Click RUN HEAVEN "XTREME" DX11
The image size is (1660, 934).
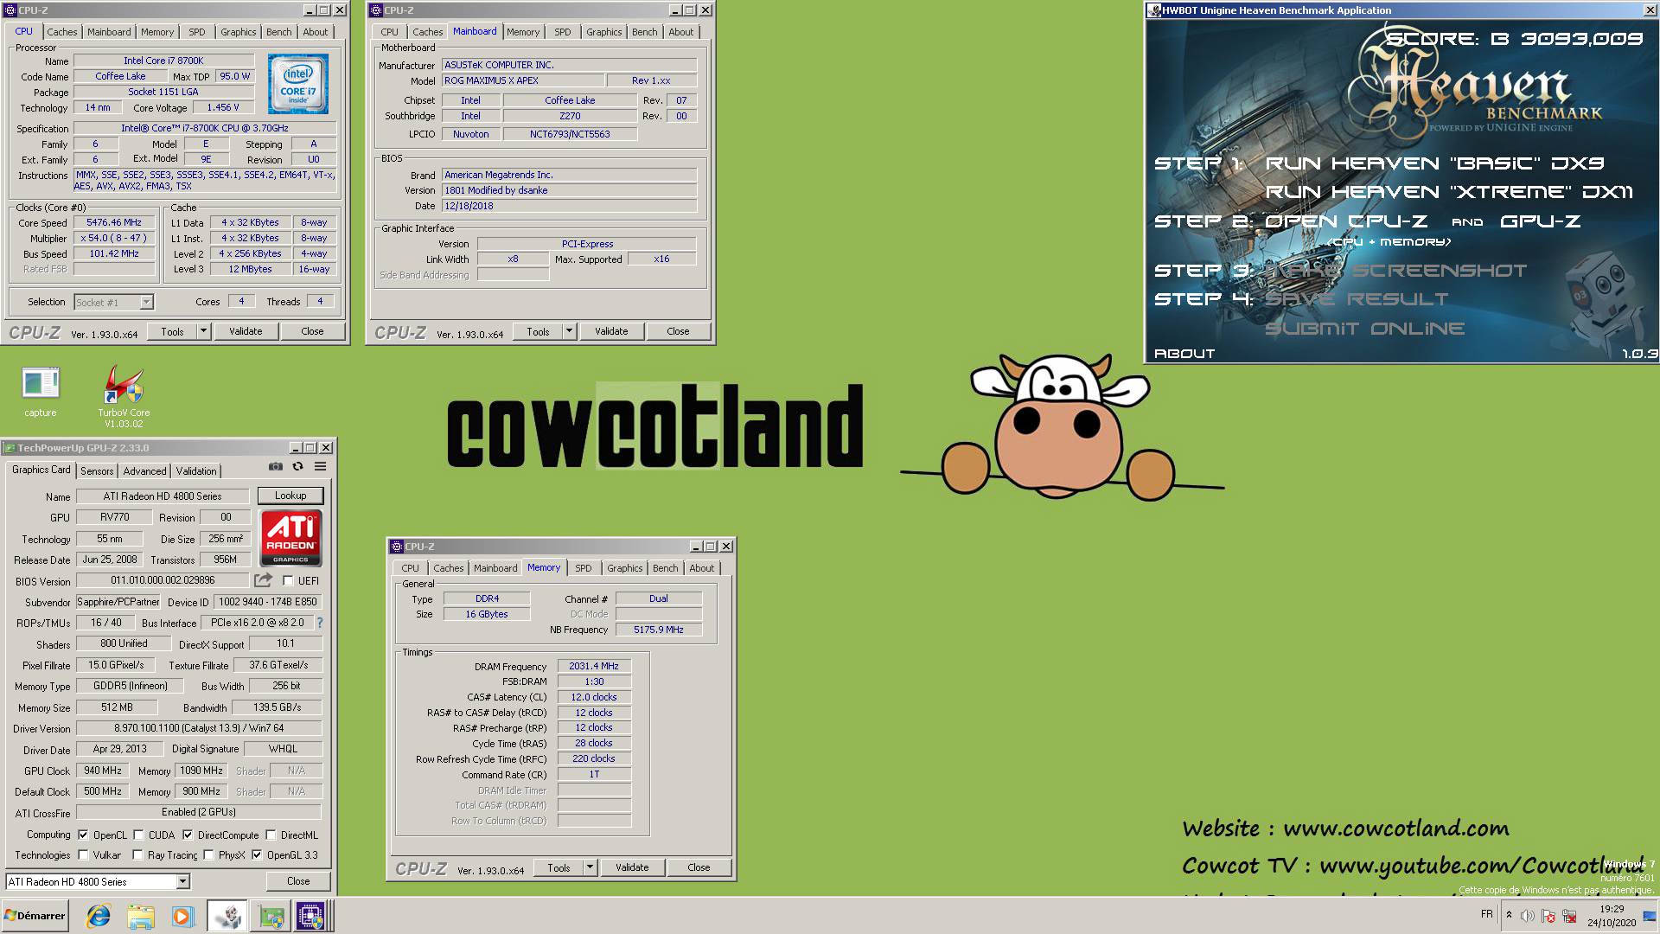1449,192
